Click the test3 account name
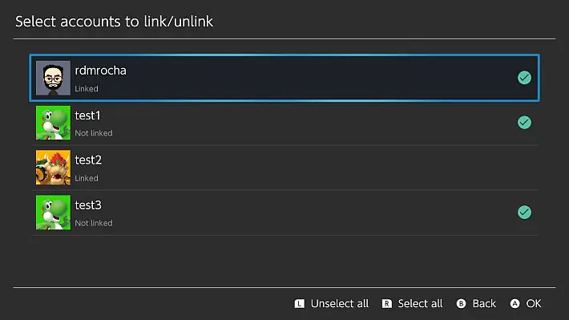 pos(88,205)
